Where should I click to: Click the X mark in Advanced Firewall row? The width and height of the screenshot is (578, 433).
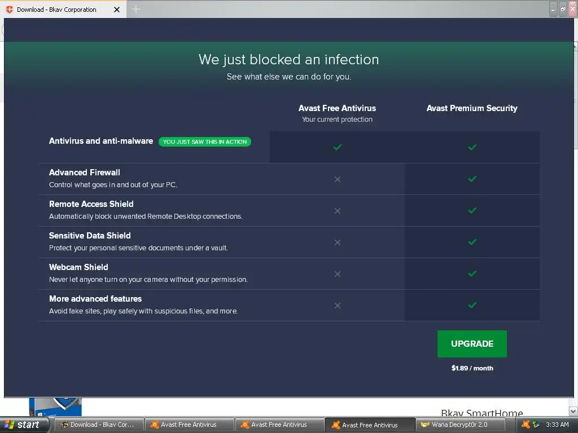(x=338, y=179)
